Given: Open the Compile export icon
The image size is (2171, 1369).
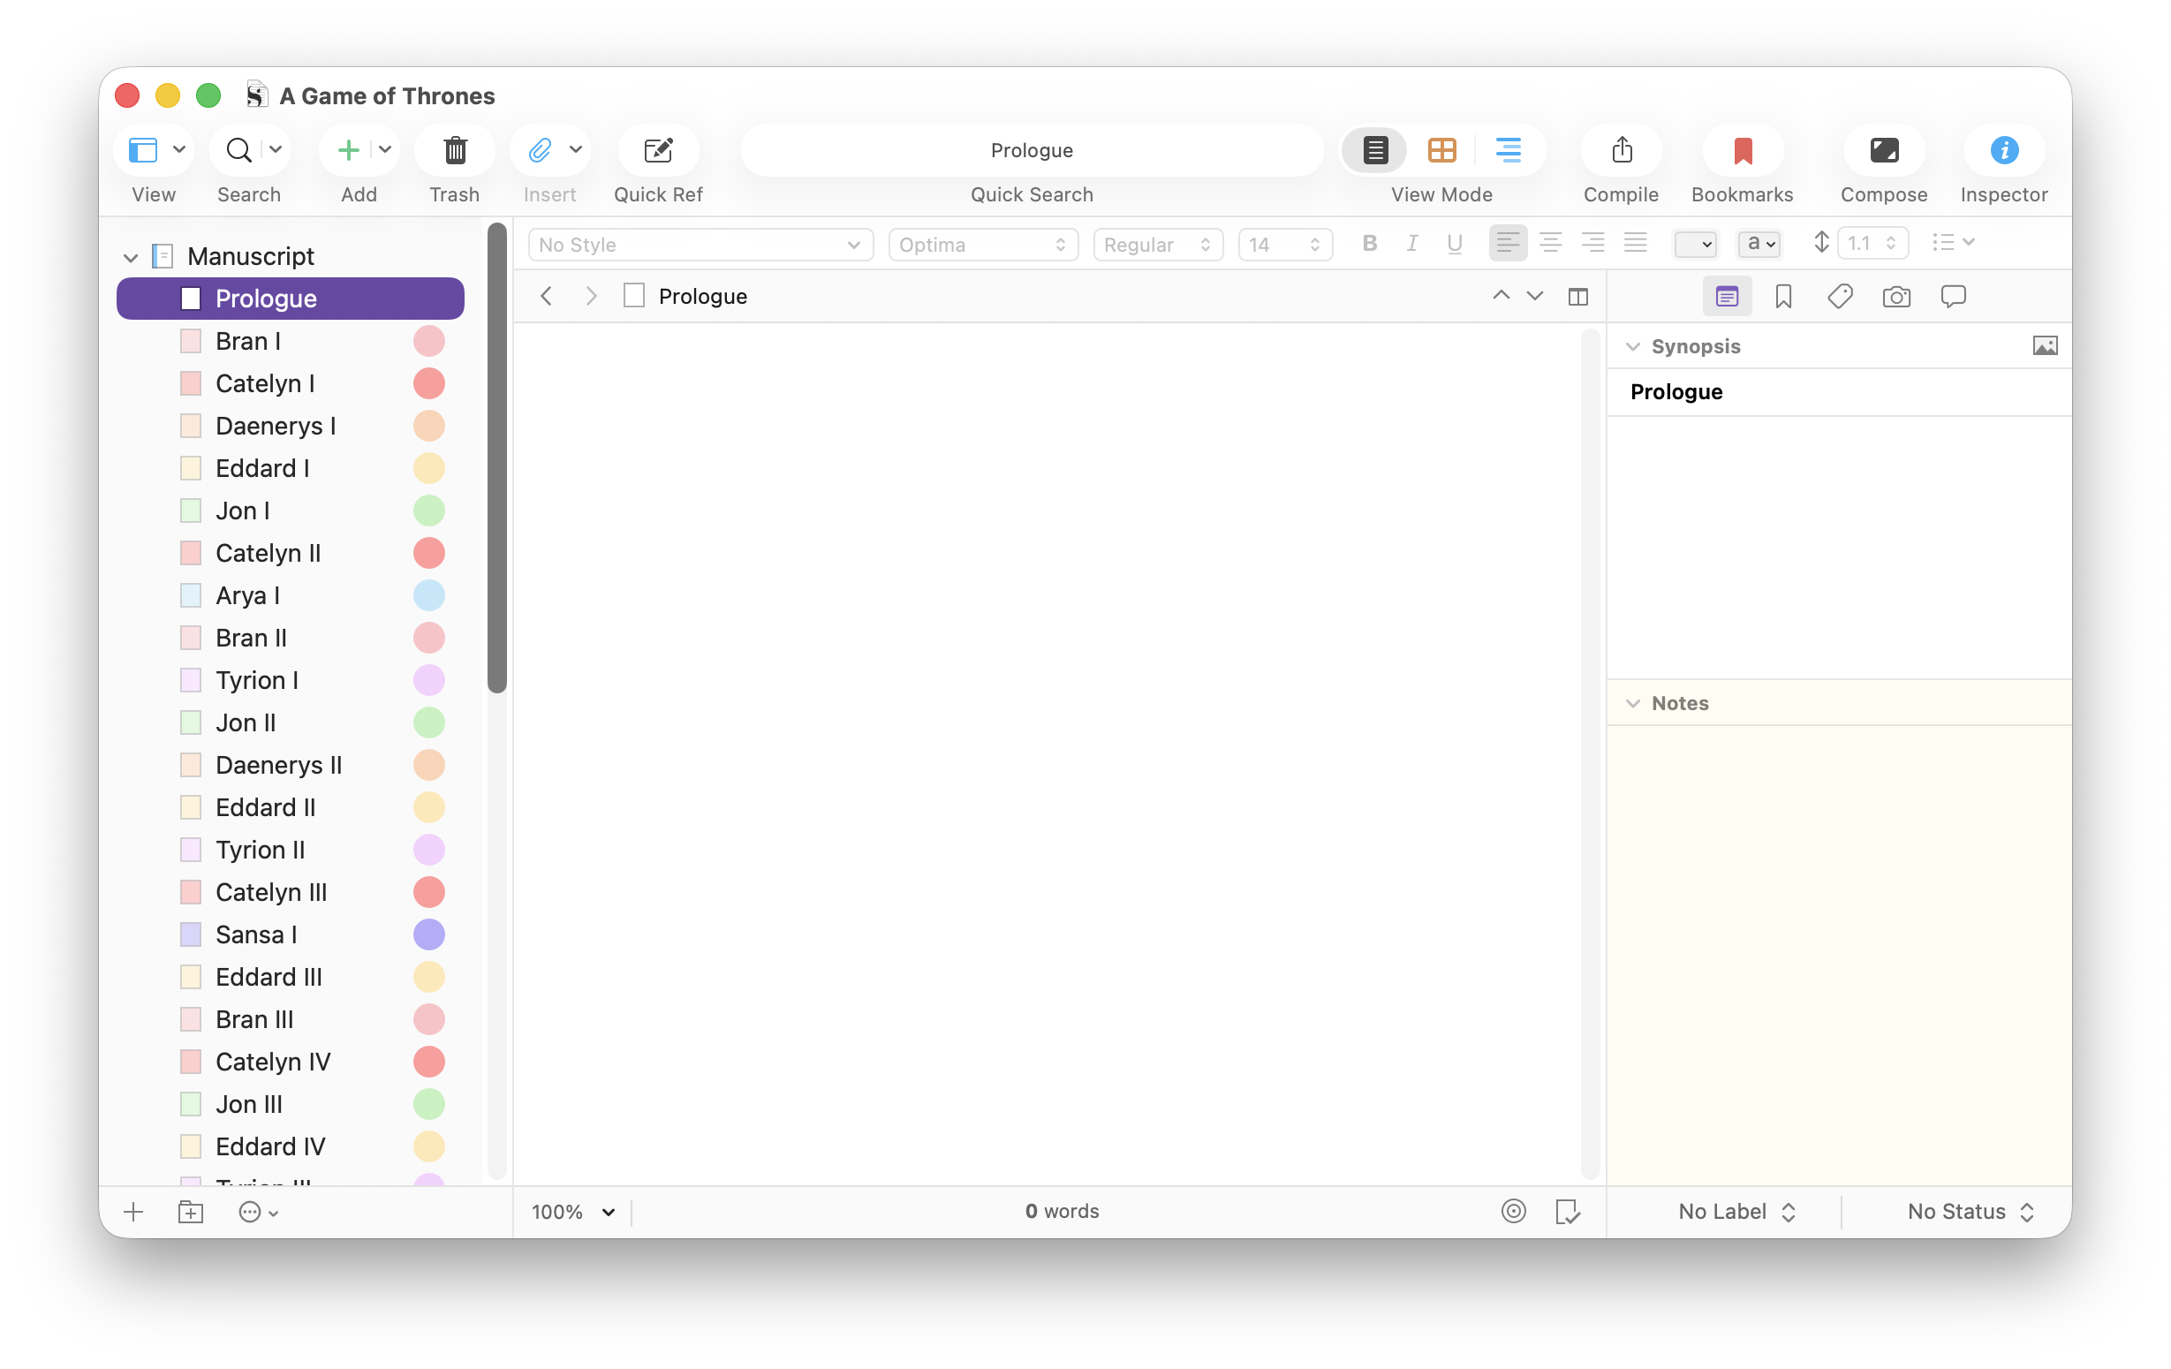Looking at the screenshot, I should 1621,149.
